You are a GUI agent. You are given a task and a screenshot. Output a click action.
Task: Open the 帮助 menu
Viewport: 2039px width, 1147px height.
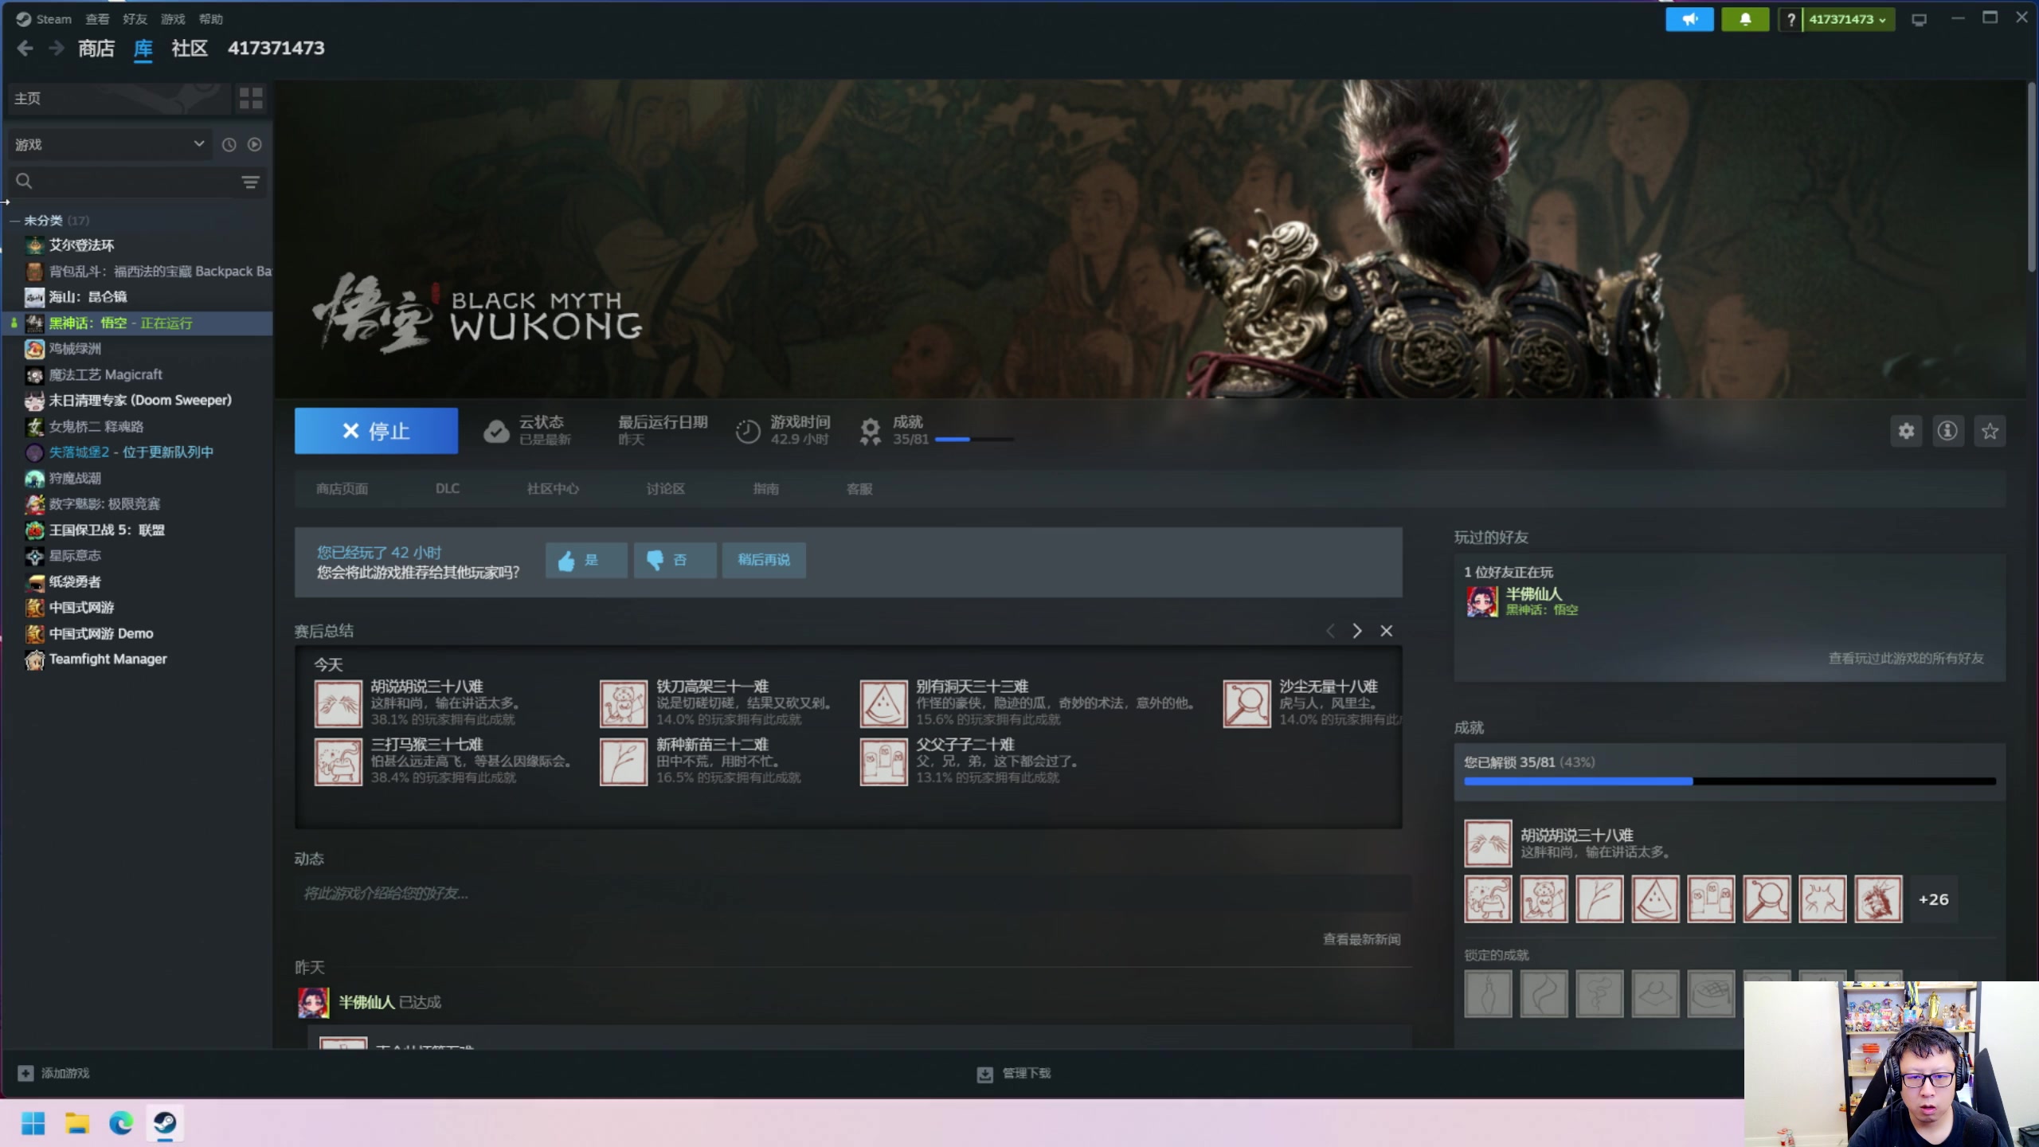[x=210, y=19]
